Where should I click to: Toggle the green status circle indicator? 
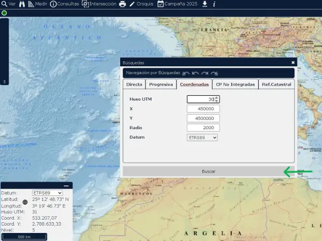pos(3,12)
